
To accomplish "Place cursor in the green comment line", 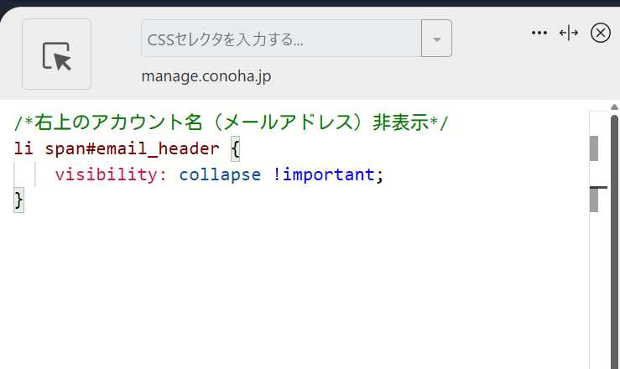I will [x=231, y=122].
